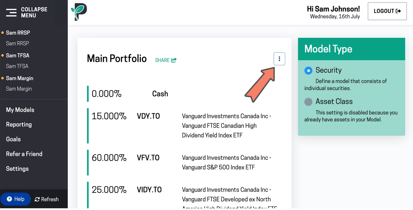Image resolution: width=413 pixels, height=210 pixels.
Task: Open My Models in sidebar
Action: (20, 110)
